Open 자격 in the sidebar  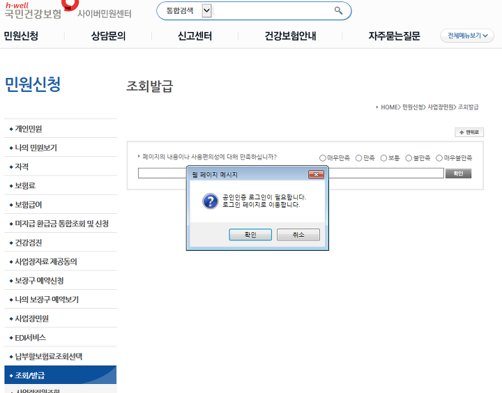pos(61,167)
